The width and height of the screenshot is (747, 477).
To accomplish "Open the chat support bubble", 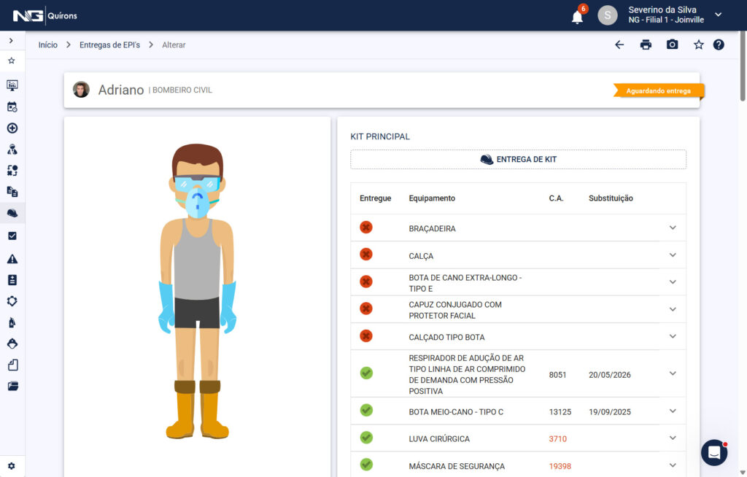I will [714, 453].
